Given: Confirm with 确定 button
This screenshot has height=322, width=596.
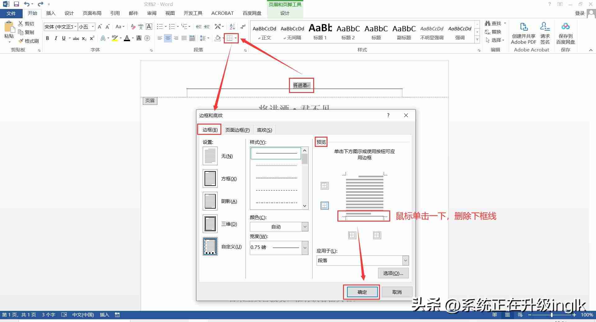Looking at the screenshot, I should tap(362, 292).
